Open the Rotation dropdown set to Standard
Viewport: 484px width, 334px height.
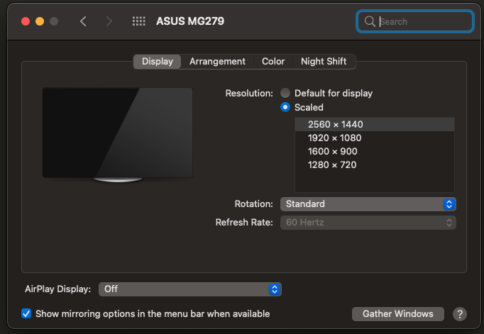pos(368,204)
